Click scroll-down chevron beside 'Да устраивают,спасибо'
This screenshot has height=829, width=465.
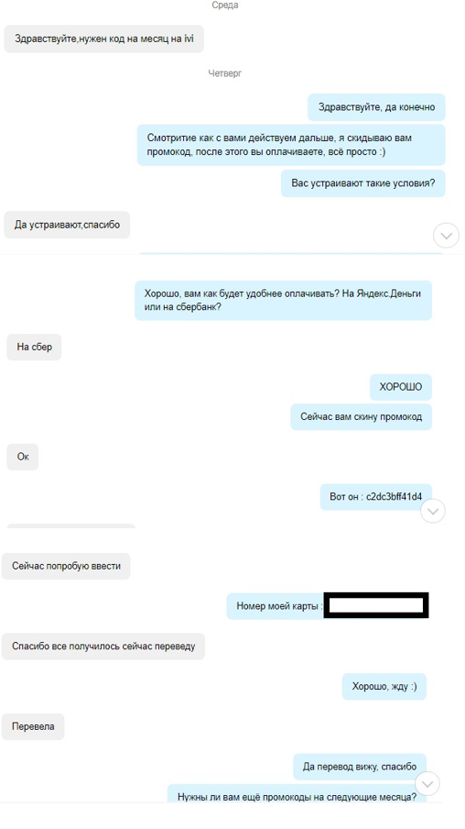pos(446,236)
